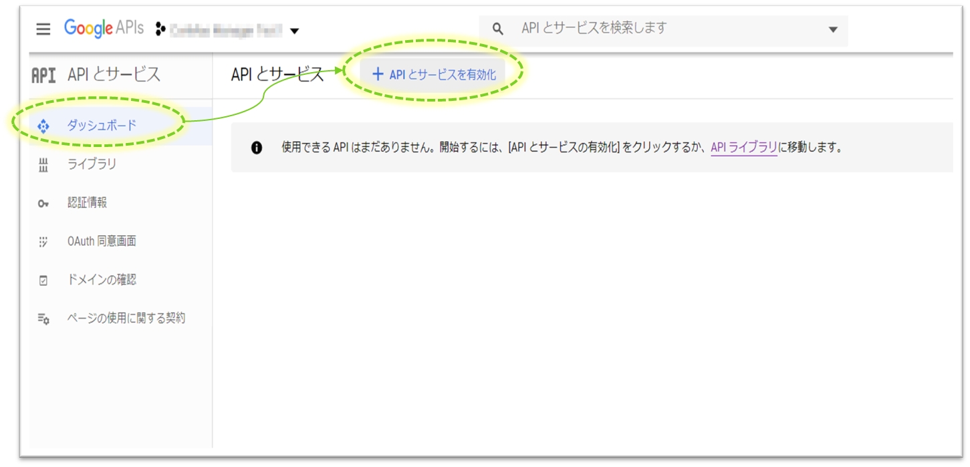Viewport: 970px width, 467px height.
Task: Click the ライブラリ sidebar icon
Action: tap(43, 165)
